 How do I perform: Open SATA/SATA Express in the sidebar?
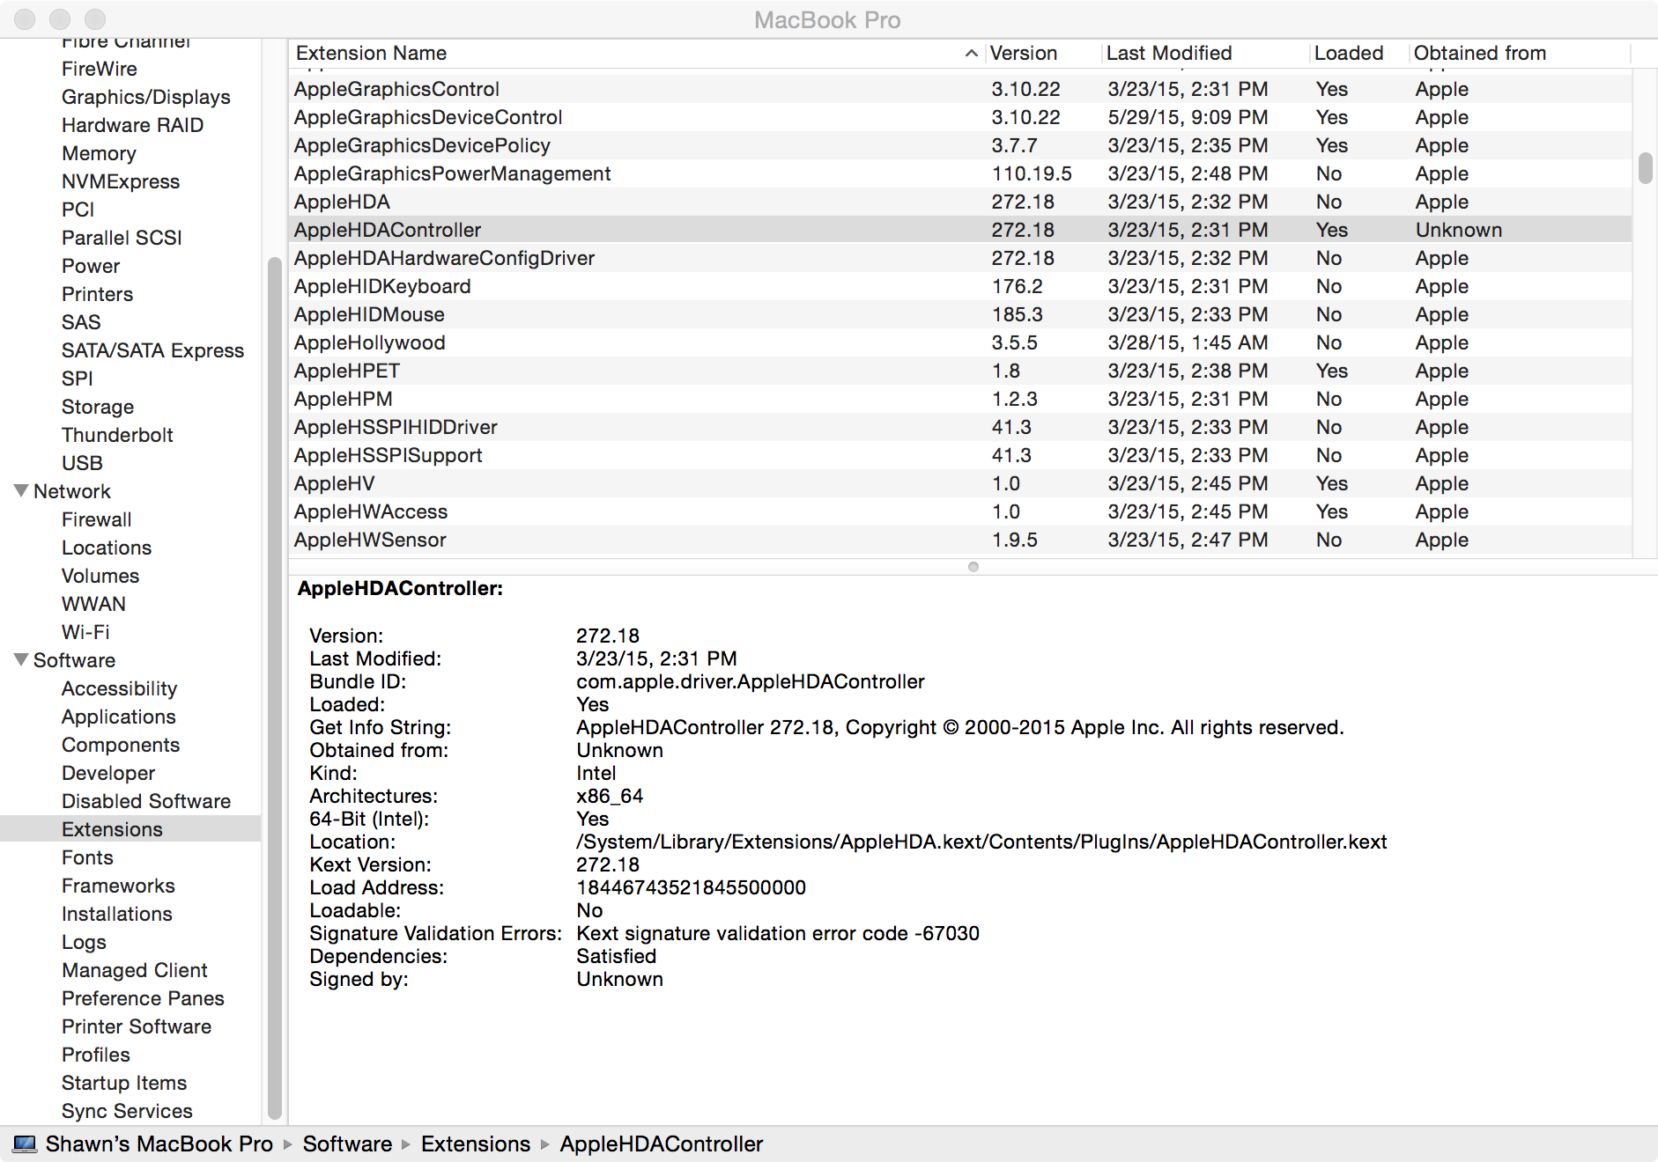(152, 350)
